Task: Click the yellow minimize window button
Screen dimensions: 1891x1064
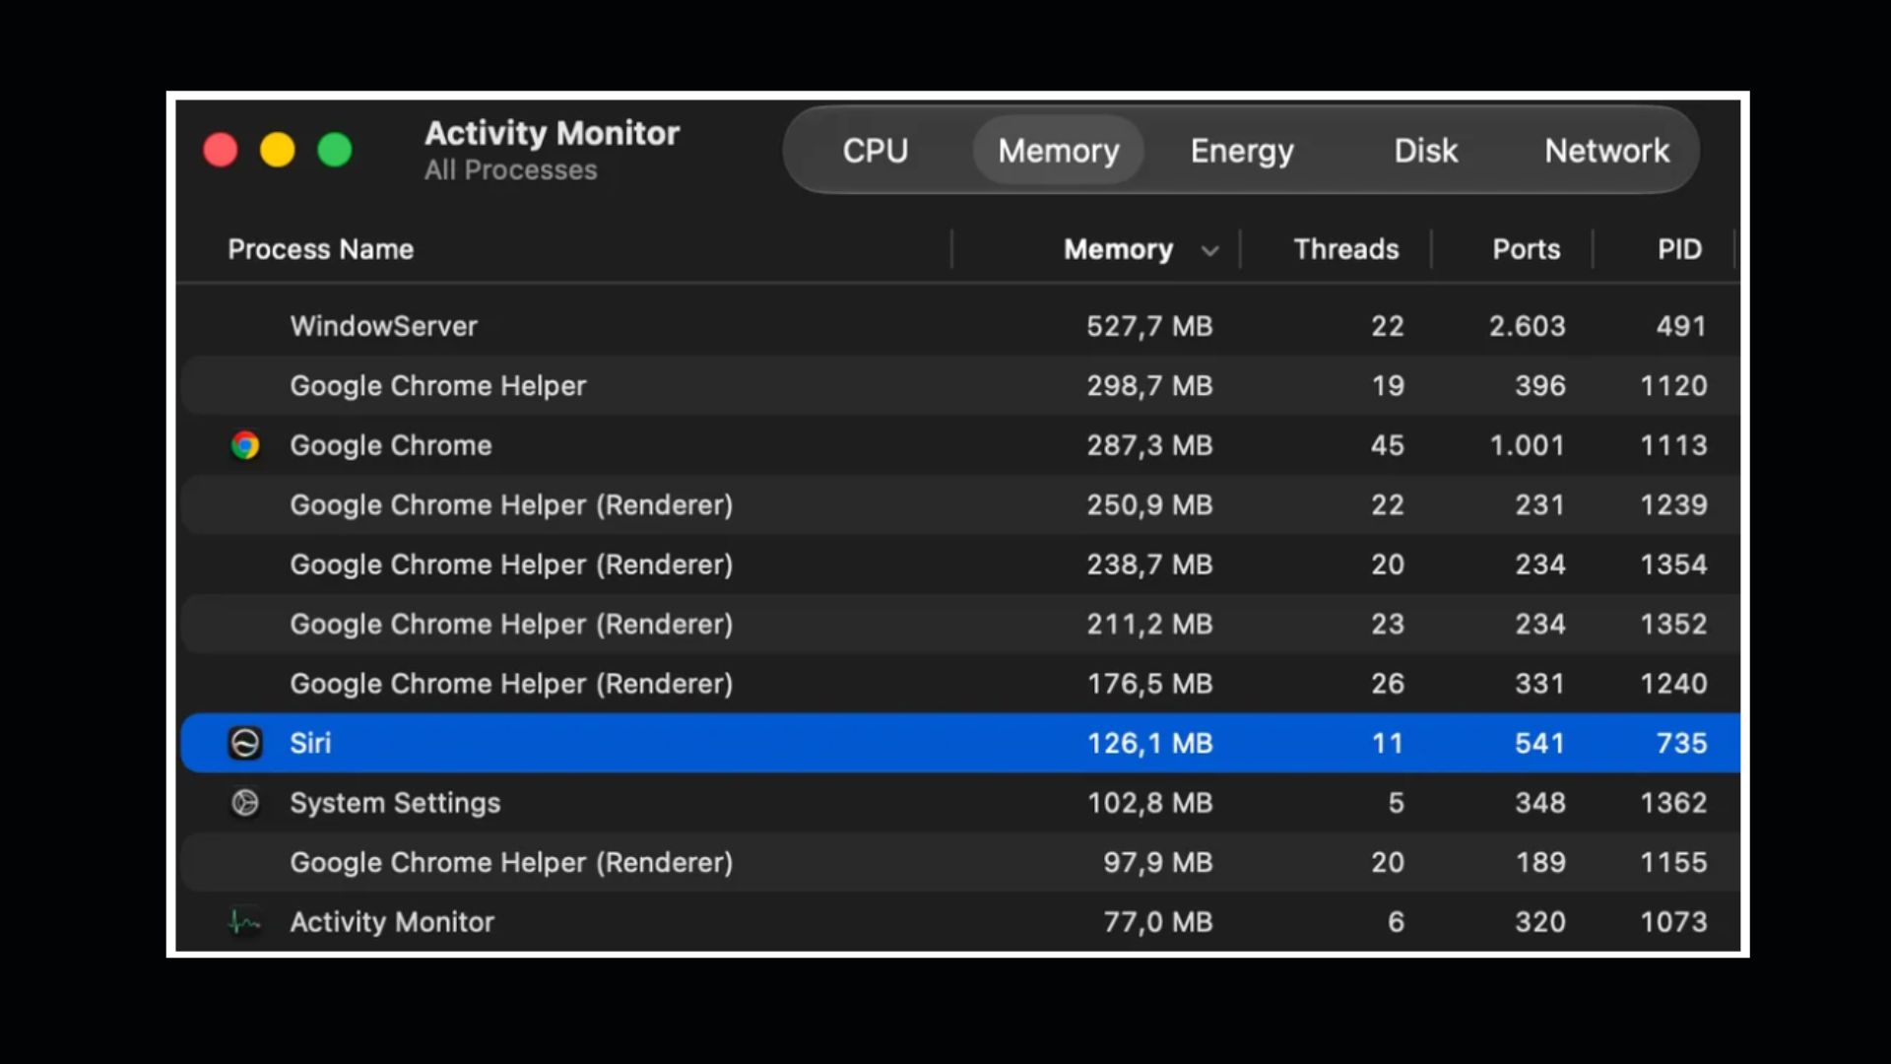Action: 278,150
